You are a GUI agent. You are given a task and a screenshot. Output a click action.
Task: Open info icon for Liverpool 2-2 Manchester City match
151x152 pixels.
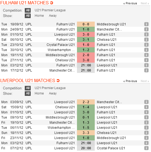click(146, 102)
